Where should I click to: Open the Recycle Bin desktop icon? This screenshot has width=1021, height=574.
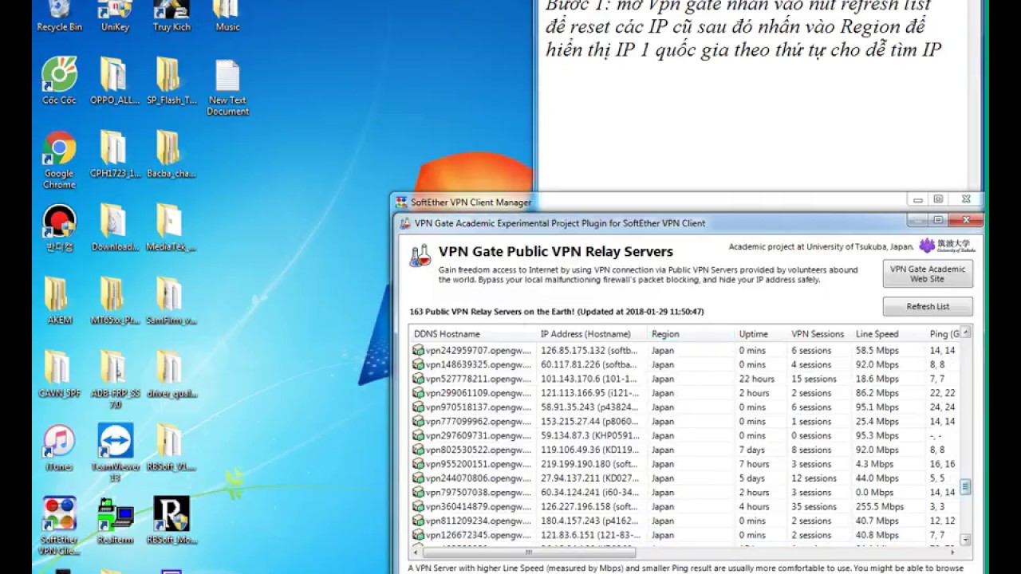[x=59, y=16]
